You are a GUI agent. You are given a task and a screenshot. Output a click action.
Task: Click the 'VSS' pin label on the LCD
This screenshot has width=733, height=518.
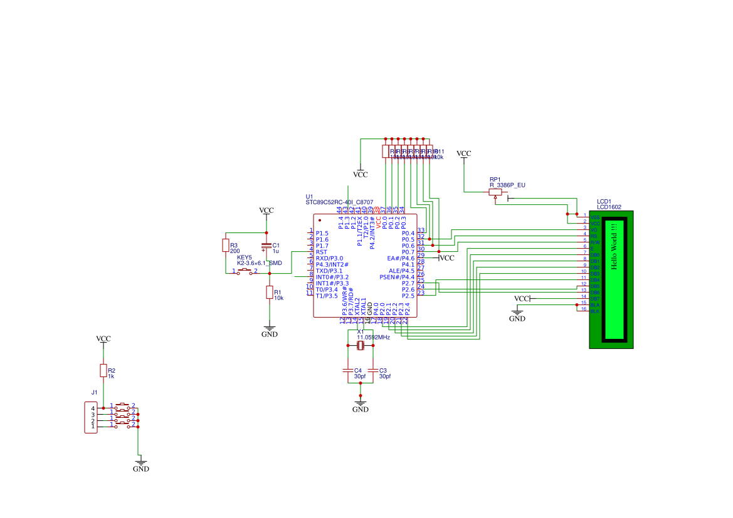coord(594,218)
